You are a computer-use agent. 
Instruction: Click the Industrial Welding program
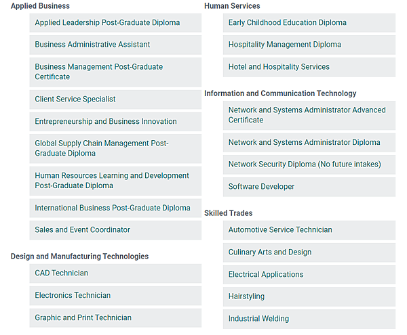(258, 319)
